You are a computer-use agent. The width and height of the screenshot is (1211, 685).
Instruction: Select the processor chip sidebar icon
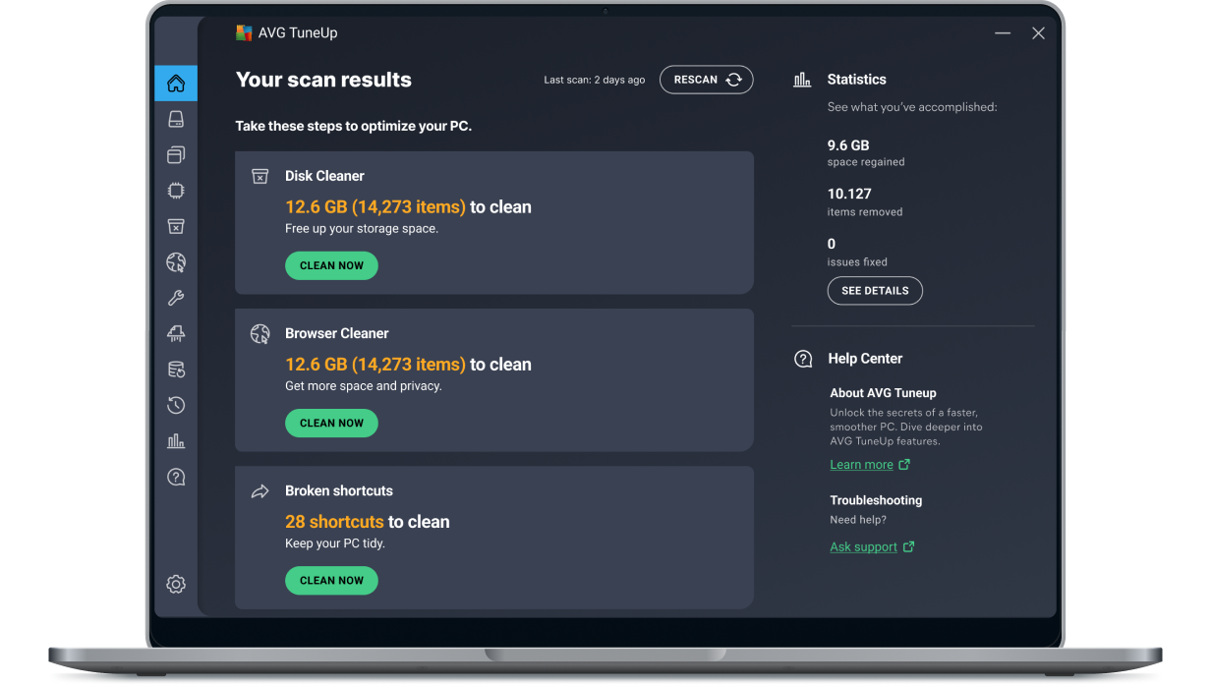[x=176, y=191]
